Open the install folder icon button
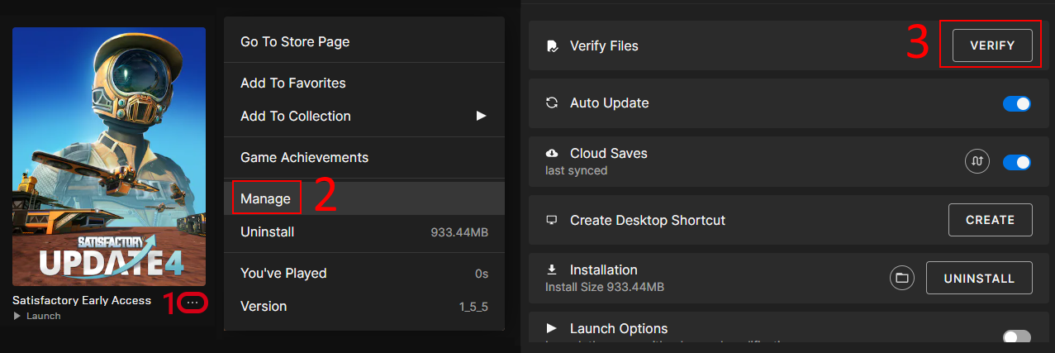 point(902,278)
